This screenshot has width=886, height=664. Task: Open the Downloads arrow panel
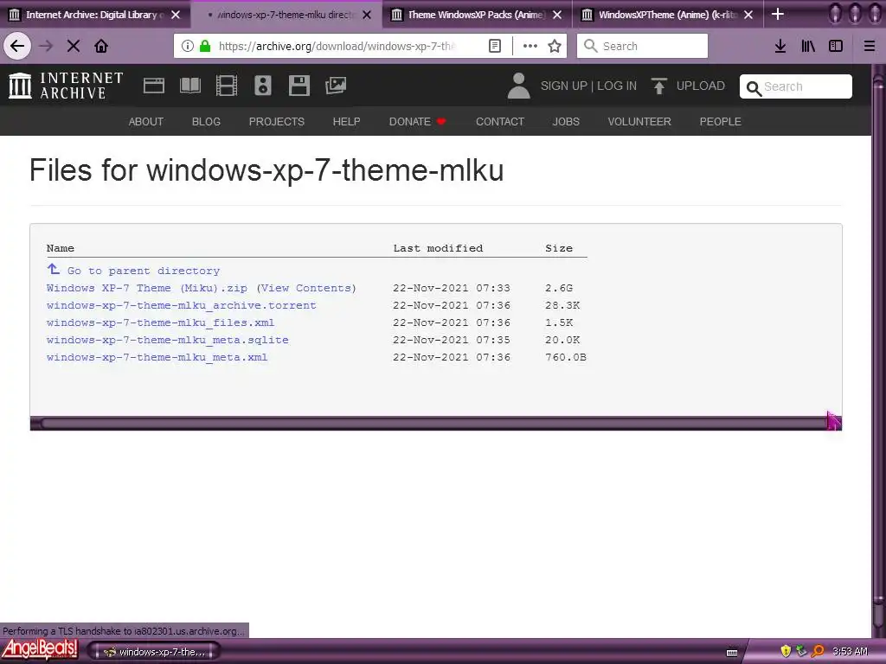[x=780, y=47]
